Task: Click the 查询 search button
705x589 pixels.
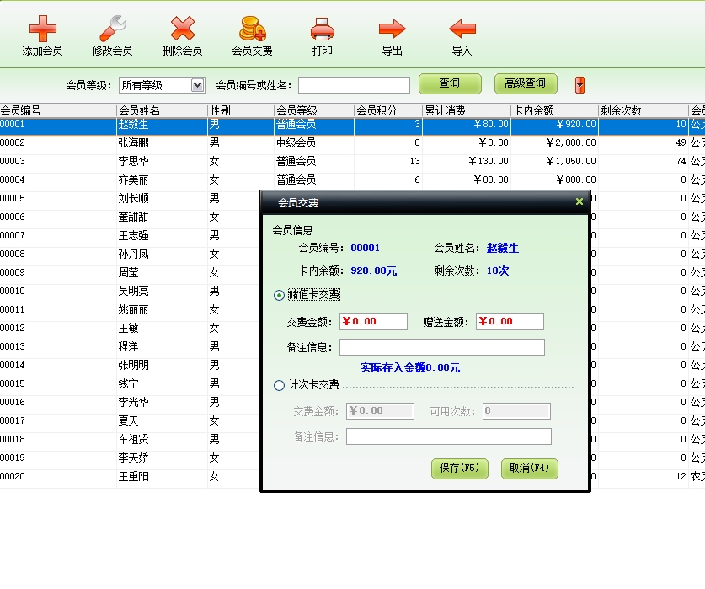Action: point(450,83)
